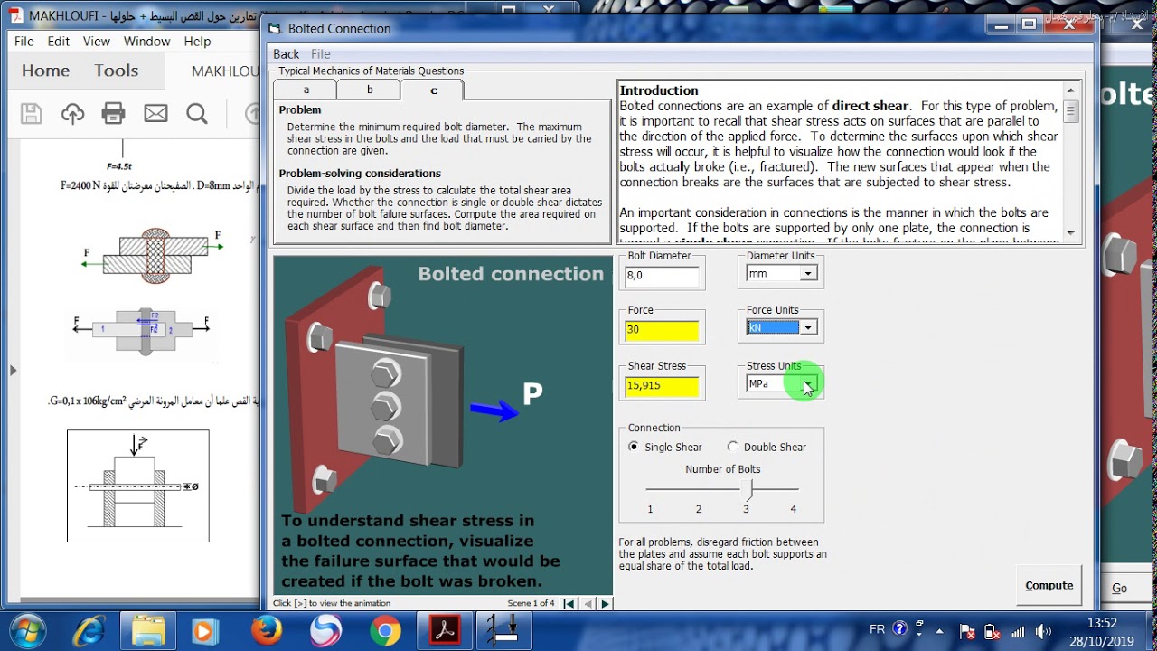The image size is (1157, 651).
Task: Open Acrobat's Help menu
Action: pyautogui.click(x=197, y=42)
